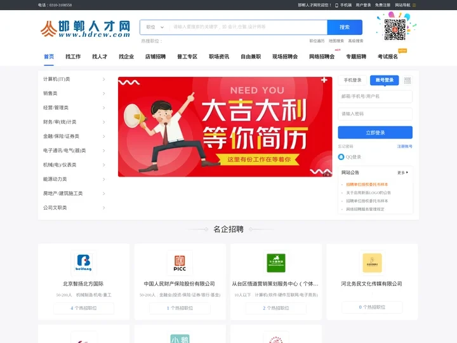Click the 2 个热招职位 button
Image resolution: width=457 pixels, height=343 pixels.
276,308
